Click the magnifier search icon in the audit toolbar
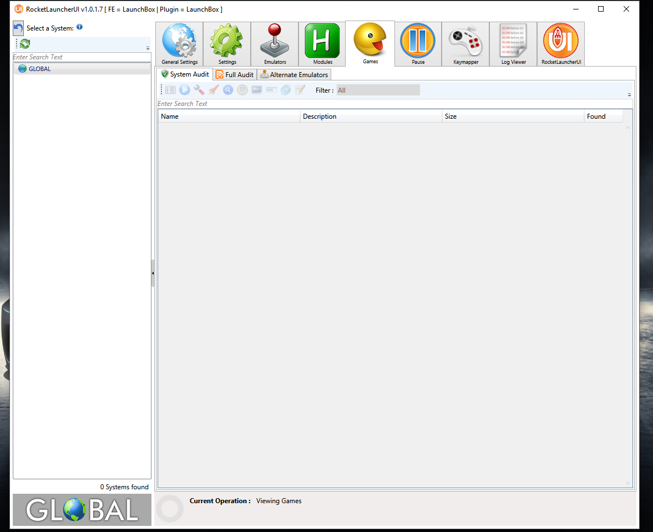This screenshot has height=532, width=653. pos(228,90)
